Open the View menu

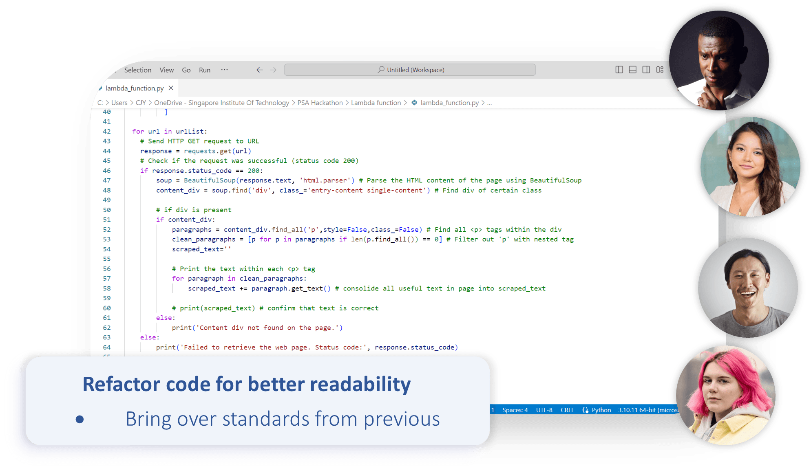[x=166, y=70]
